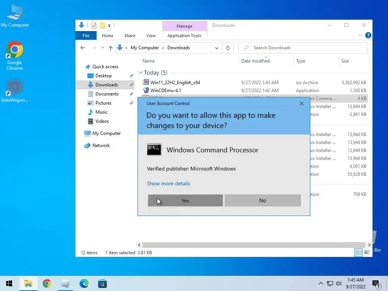Select Pictures in the navigation pane
The height and width of the screenshot is (291, 388).
[x=103, y=103]
